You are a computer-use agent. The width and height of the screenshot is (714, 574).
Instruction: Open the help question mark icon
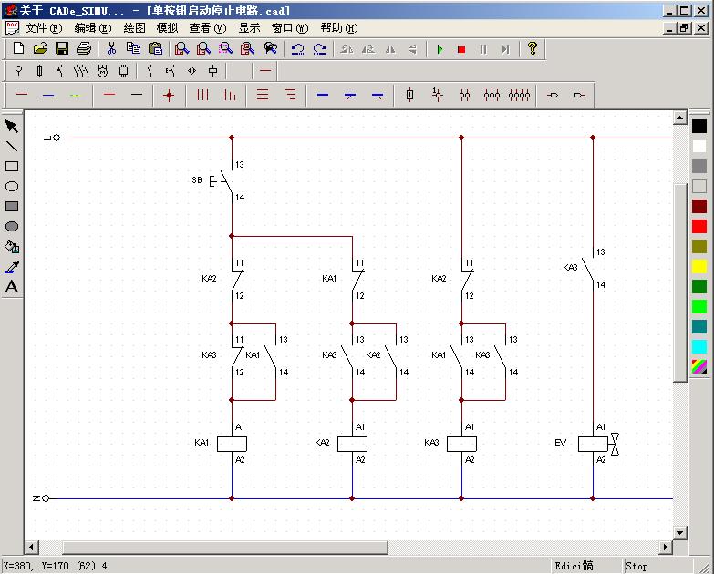click(533, 49)
